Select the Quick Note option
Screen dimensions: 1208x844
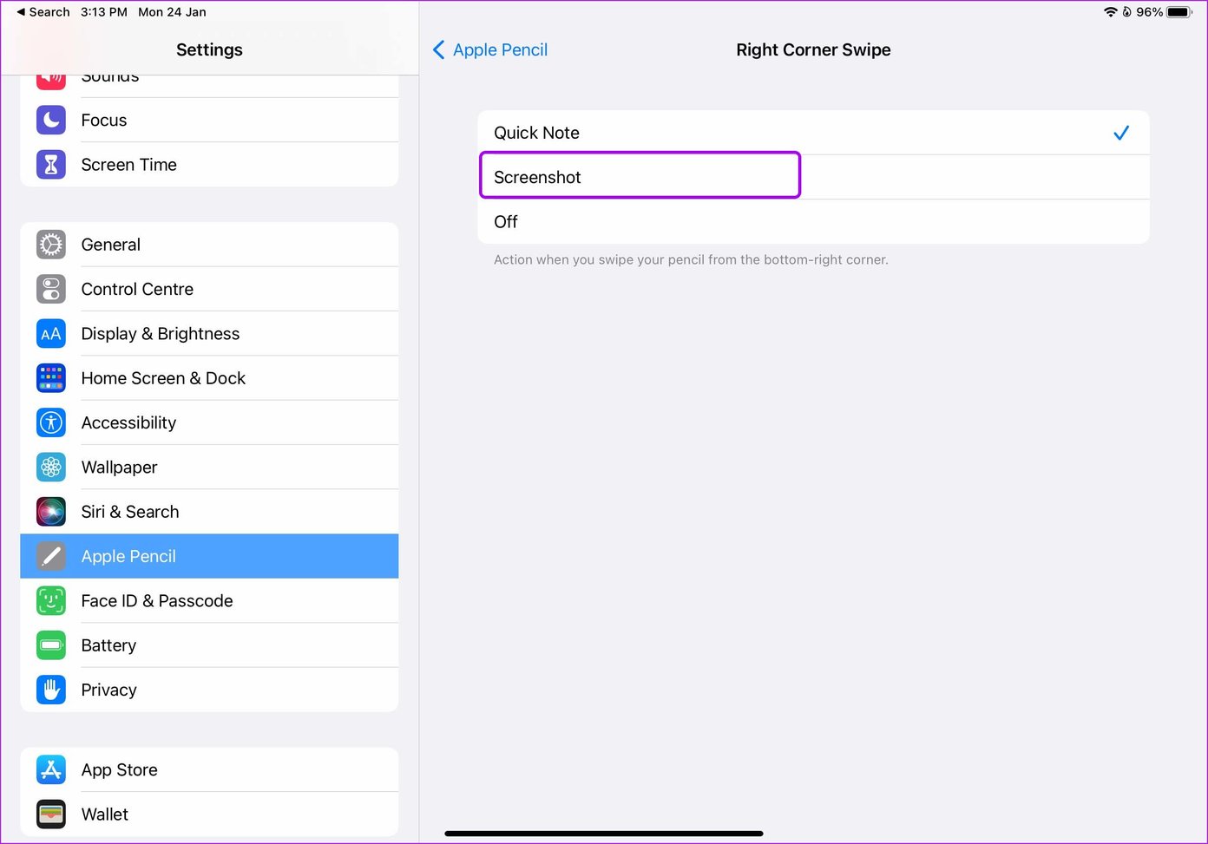pos(813,133)
